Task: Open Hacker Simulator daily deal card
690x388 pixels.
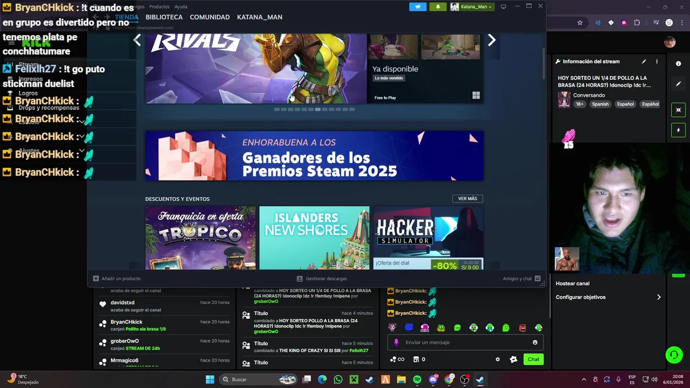Action: (x=428, y=238)
